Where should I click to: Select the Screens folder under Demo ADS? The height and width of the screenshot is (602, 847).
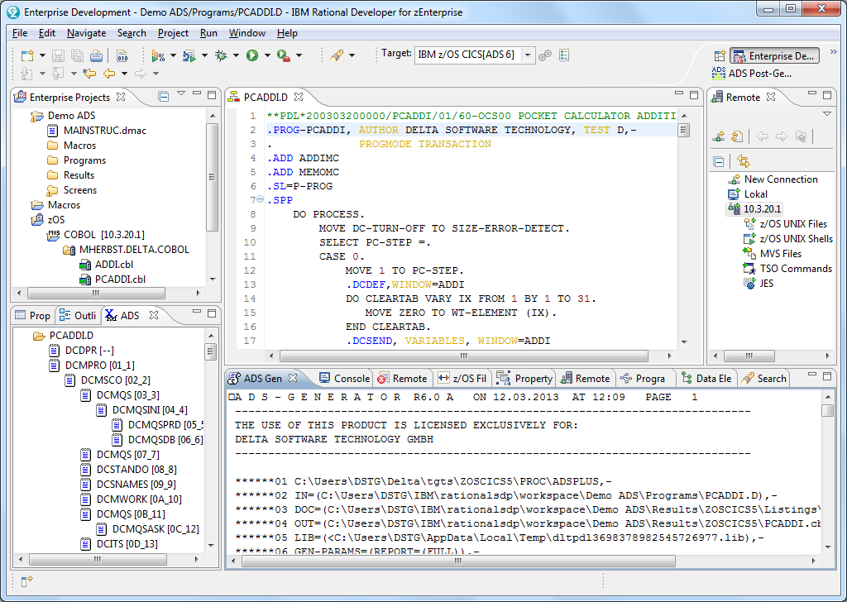pyautogui.click(x=80, y=190)
